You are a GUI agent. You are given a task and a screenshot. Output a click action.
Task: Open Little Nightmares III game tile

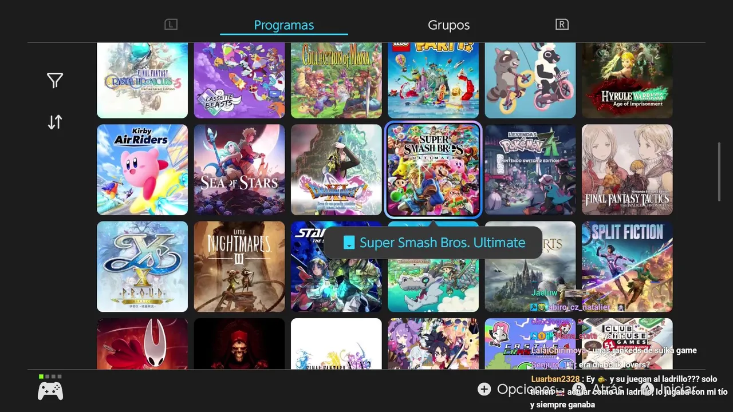click(239, 267)
